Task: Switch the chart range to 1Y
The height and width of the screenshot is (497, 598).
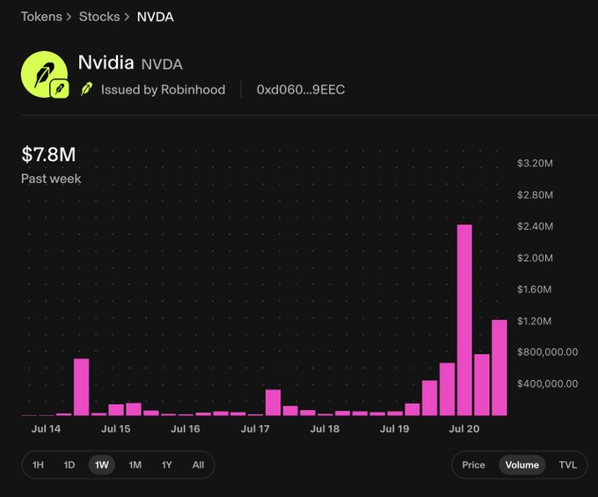Action: tap(167, 465)
